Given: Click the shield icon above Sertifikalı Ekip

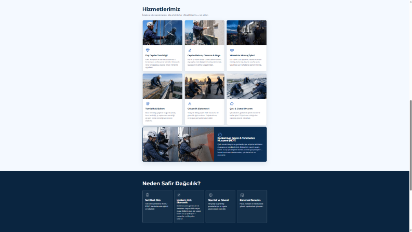Looking at the screenshot, I should 148,195.
